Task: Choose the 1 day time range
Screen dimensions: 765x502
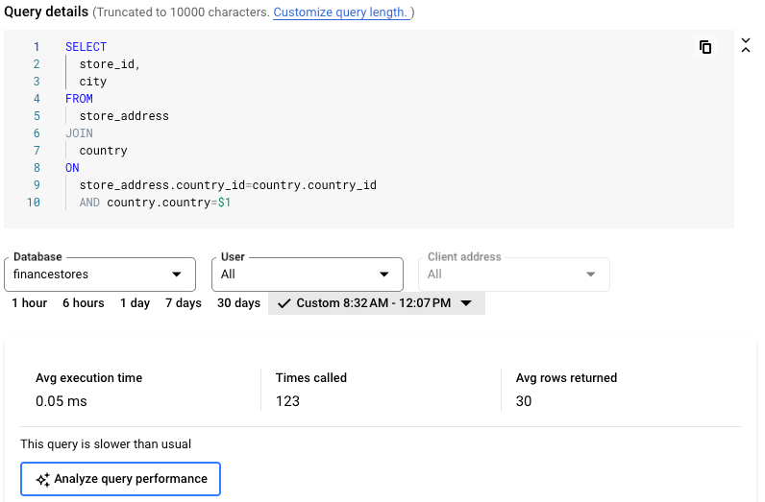Action: (x=135, y=303)
